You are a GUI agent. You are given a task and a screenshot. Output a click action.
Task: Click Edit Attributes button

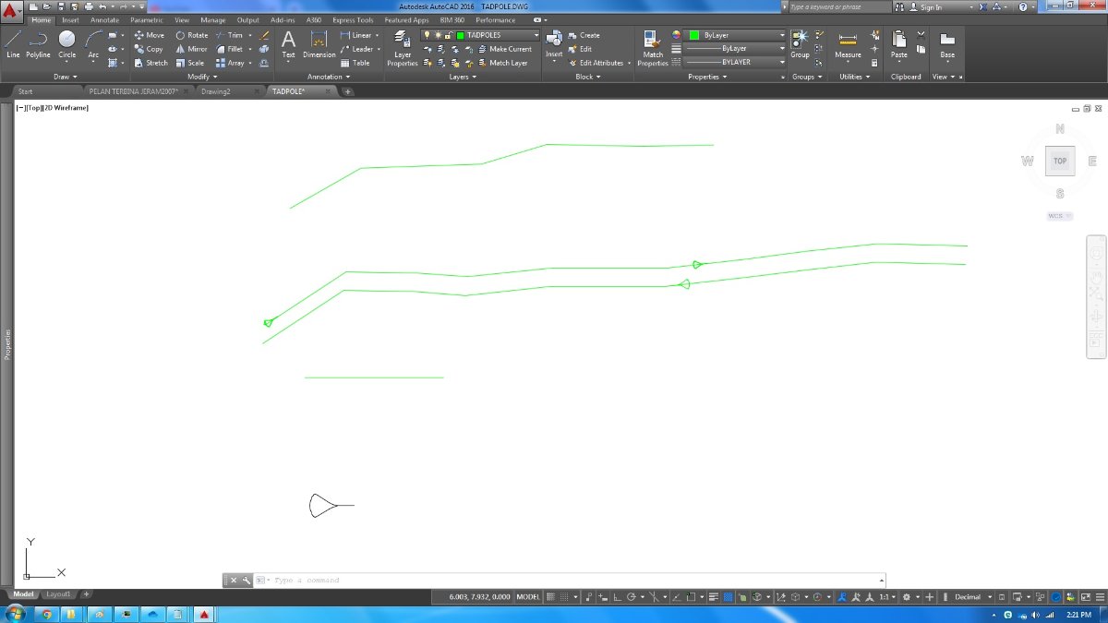[596, 63]
